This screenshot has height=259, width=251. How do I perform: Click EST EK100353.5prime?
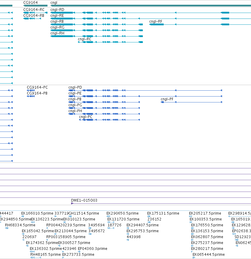pos(206,219)
